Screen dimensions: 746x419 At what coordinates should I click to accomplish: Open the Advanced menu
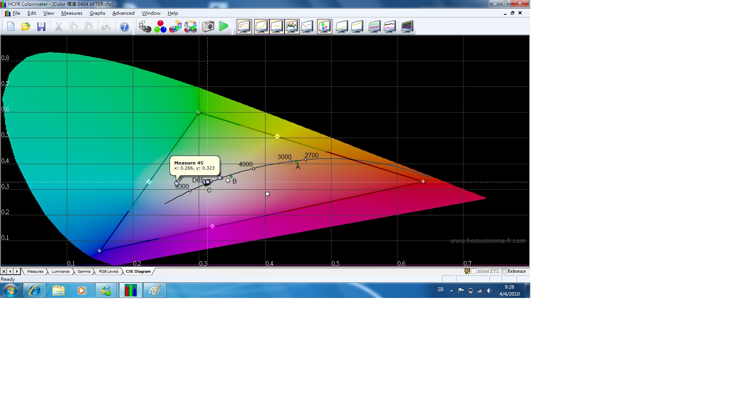123,13
